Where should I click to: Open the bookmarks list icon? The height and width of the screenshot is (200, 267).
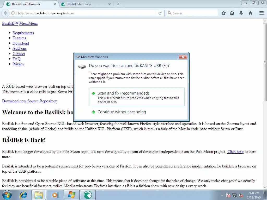pyautogui.click(x=232, y=13)
